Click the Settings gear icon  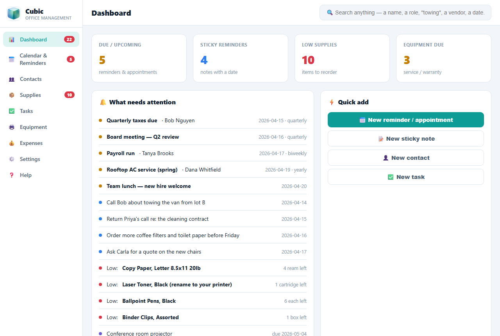click(12, 159)
